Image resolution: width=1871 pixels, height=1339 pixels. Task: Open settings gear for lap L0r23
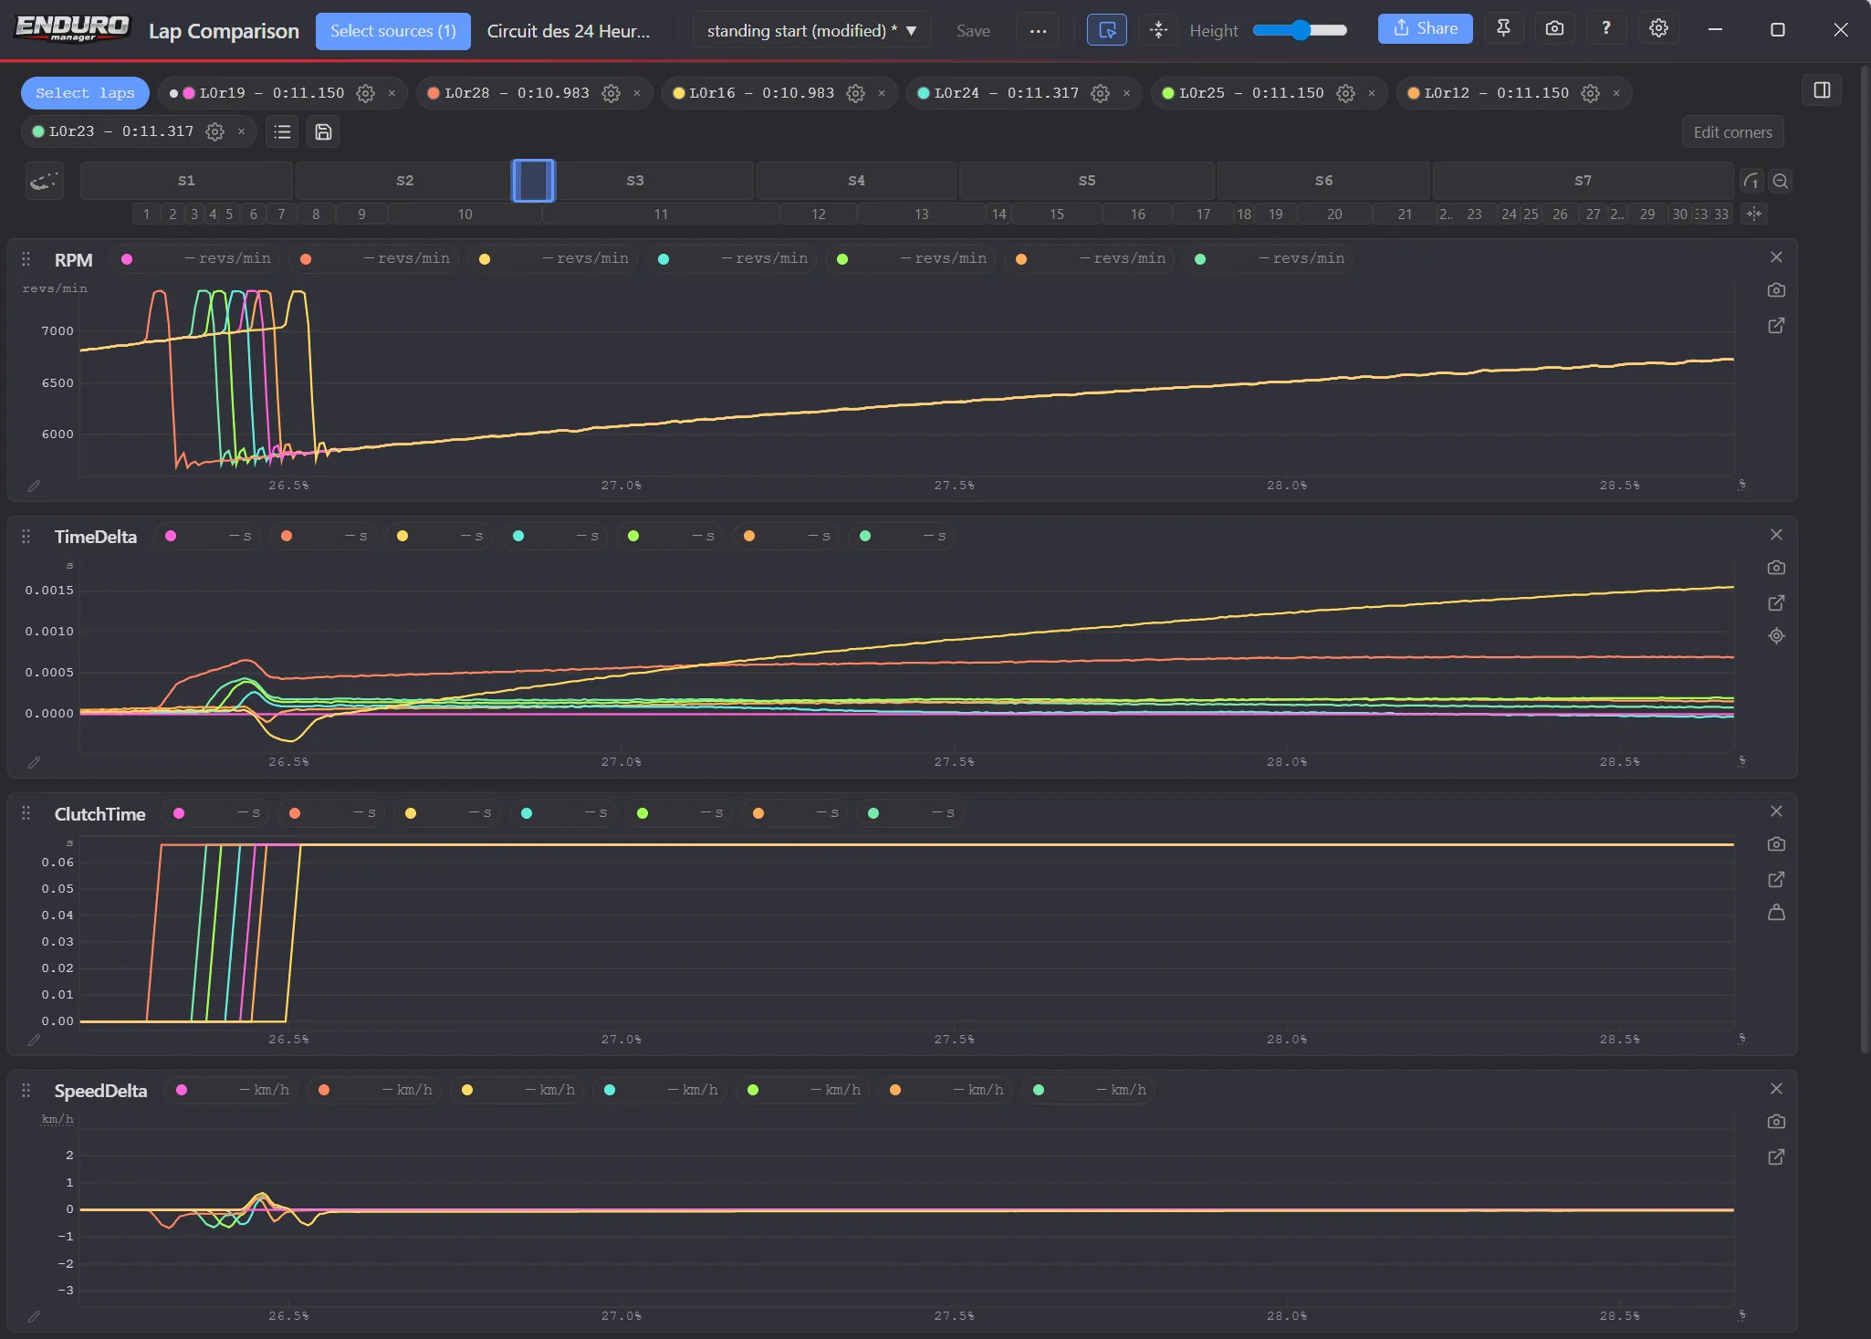pos(214,132)
